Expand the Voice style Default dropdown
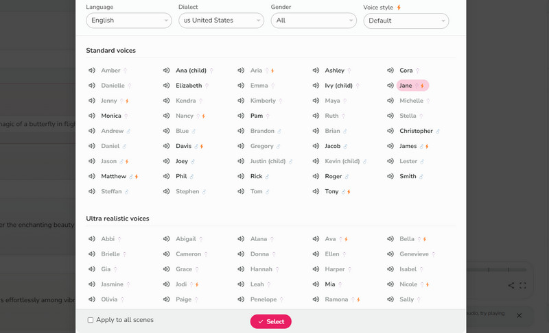The width and height of the screenshot is (549, 333). (406, 21)
